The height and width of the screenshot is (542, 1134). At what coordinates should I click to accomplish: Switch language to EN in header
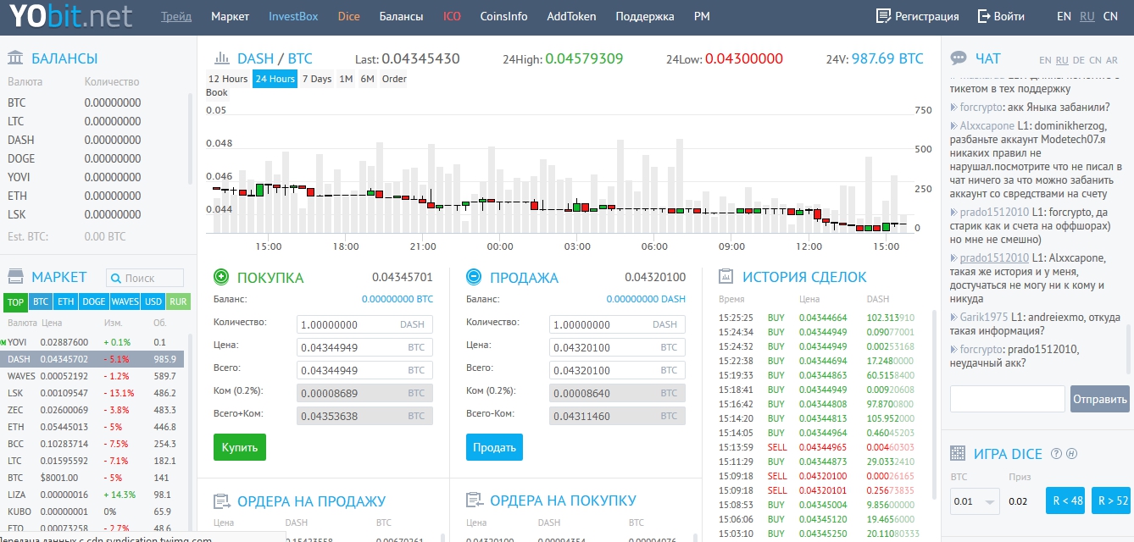1065,16
